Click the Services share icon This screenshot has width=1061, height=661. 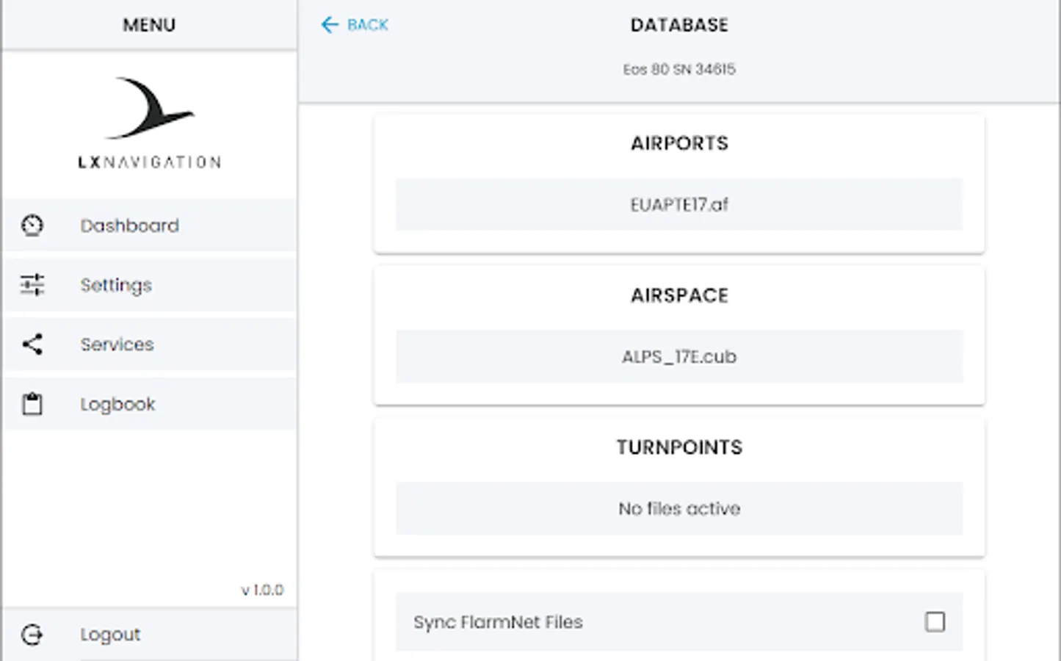[x=32, y=344]
